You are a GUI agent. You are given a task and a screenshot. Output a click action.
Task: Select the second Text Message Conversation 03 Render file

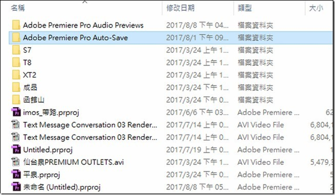(170, 137)
